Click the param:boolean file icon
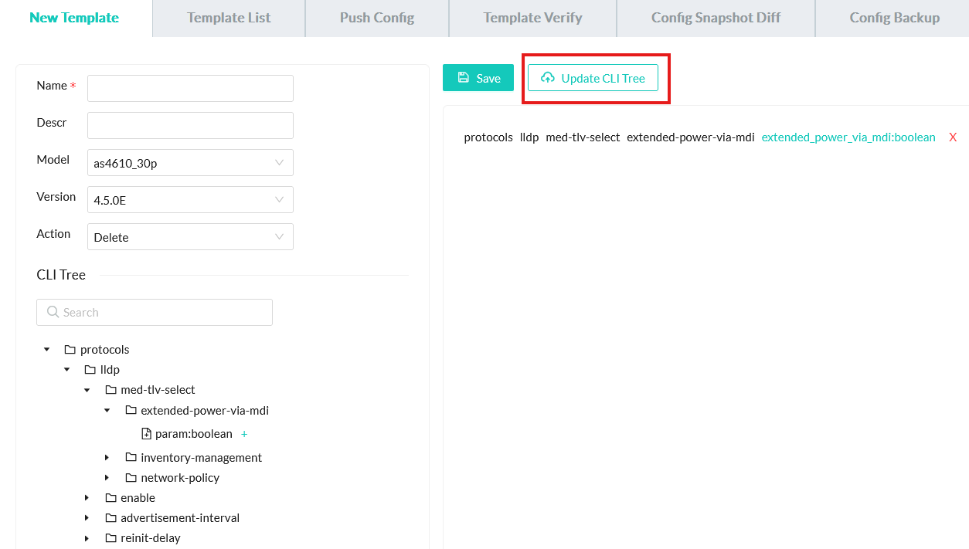Viewport: 969px width, 549px height. point(147,434)
